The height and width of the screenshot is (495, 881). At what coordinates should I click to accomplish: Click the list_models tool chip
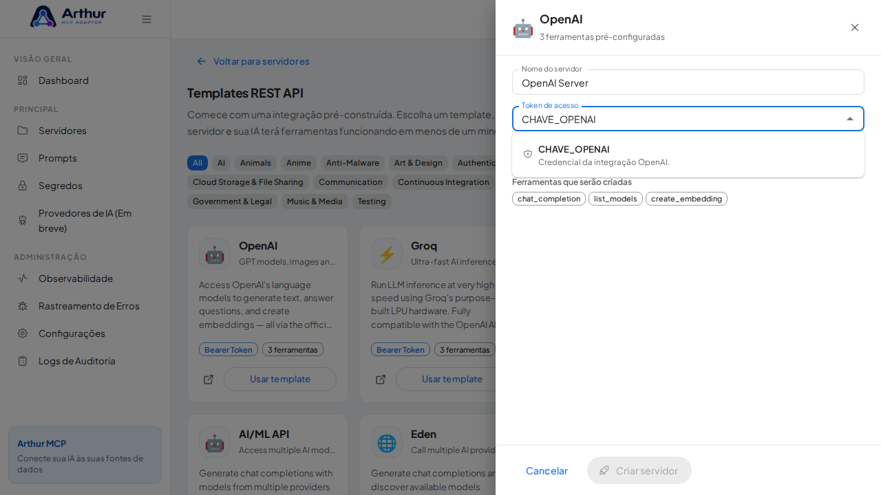[615, 199]
